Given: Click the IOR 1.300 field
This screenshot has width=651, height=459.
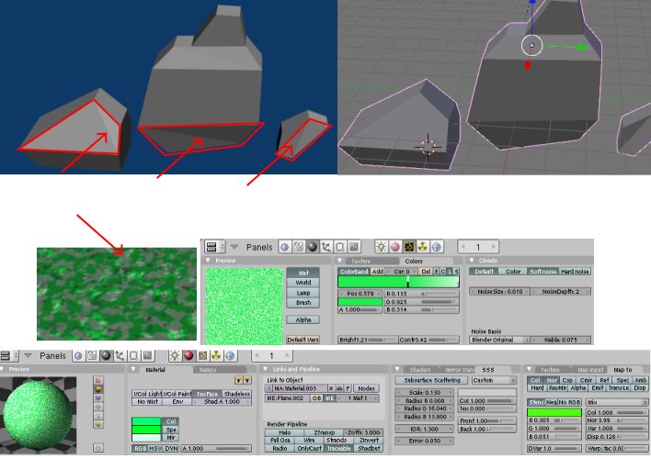Looking at the screenshot, I should click(x=424, y=429).
